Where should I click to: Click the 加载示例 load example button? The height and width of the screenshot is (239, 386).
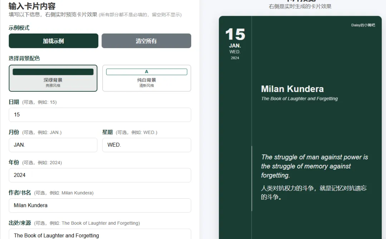pos(53,41)
